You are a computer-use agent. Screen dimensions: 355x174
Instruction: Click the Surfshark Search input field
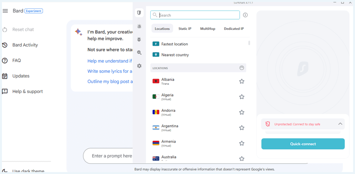pos(195,15)
